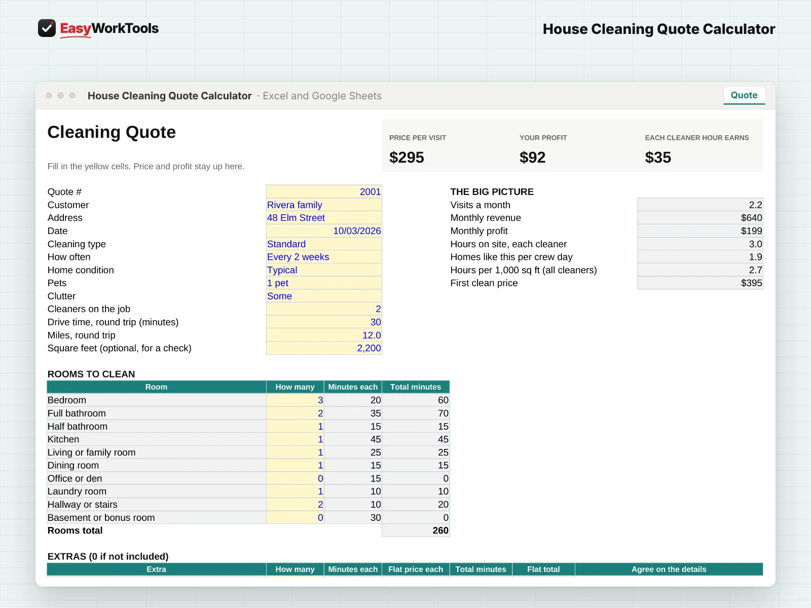
Task: Click the Each cleaner hour earns value $35
Action: [x=658, y=158]
